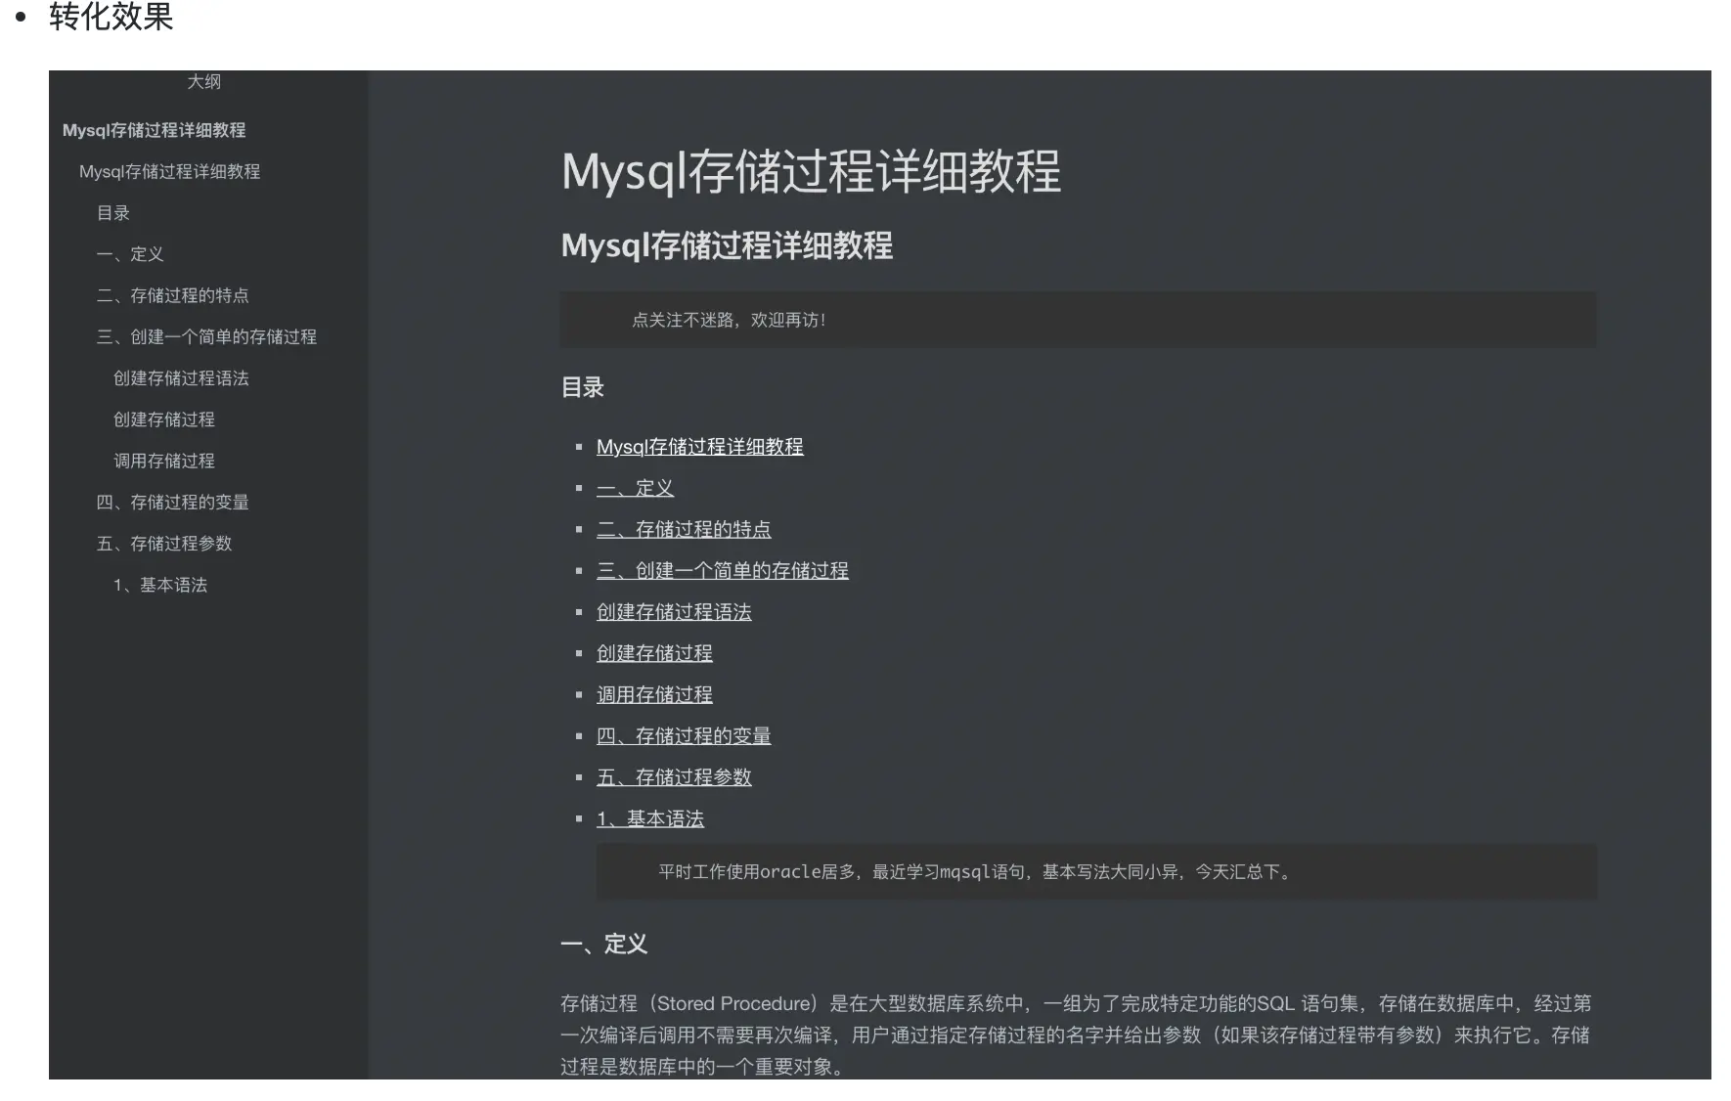Open the underlined "二、存储过程的特点" contents link
This screenshot has height=1101, width=1731.
click(x=684, y=529)
